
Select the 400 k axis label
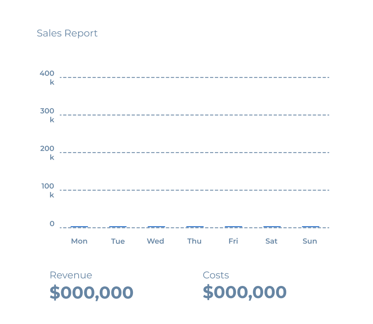coord(47,77)
